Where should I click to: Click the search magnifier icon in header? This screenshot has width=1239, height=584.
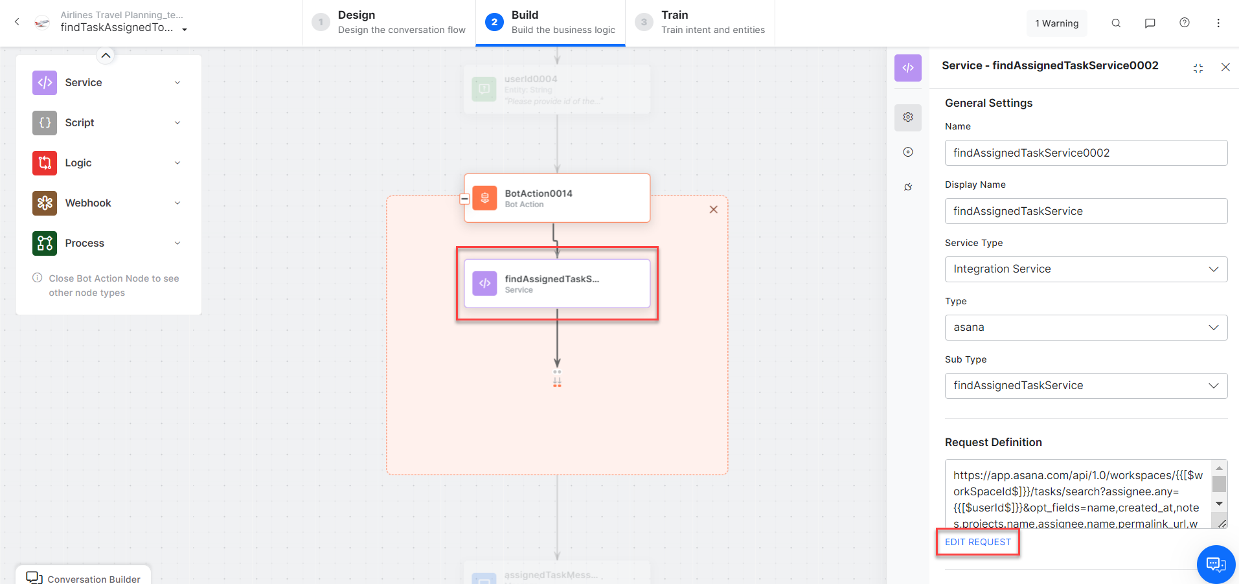pos(1116,23)
